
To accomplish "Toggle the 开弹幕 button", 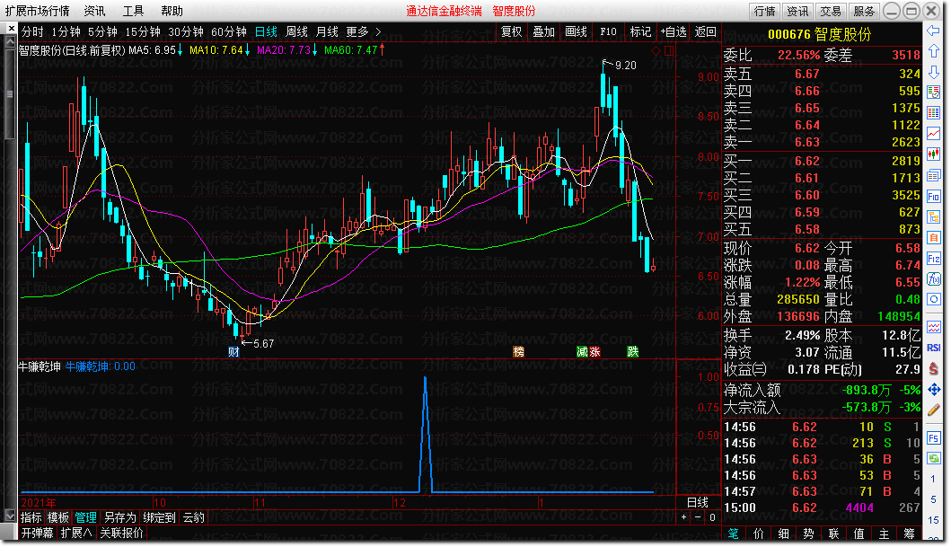I will click(38, 533).
